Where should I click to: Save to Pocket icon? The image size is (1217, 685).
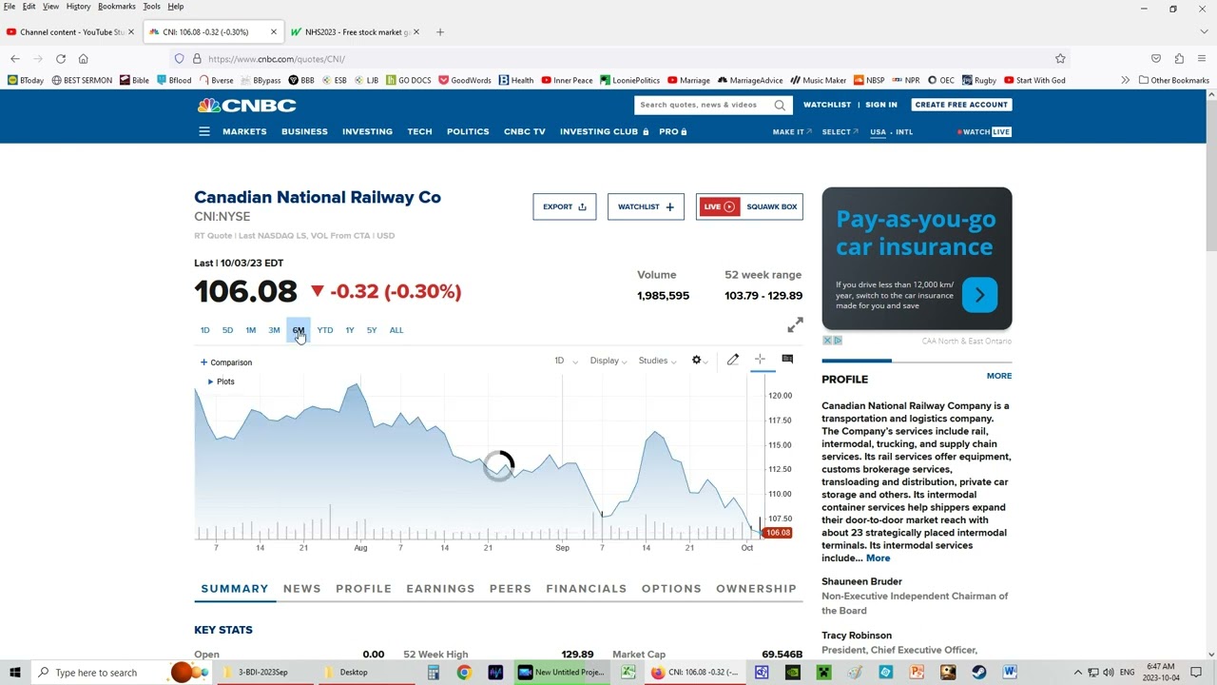(x=1156, y=58)
